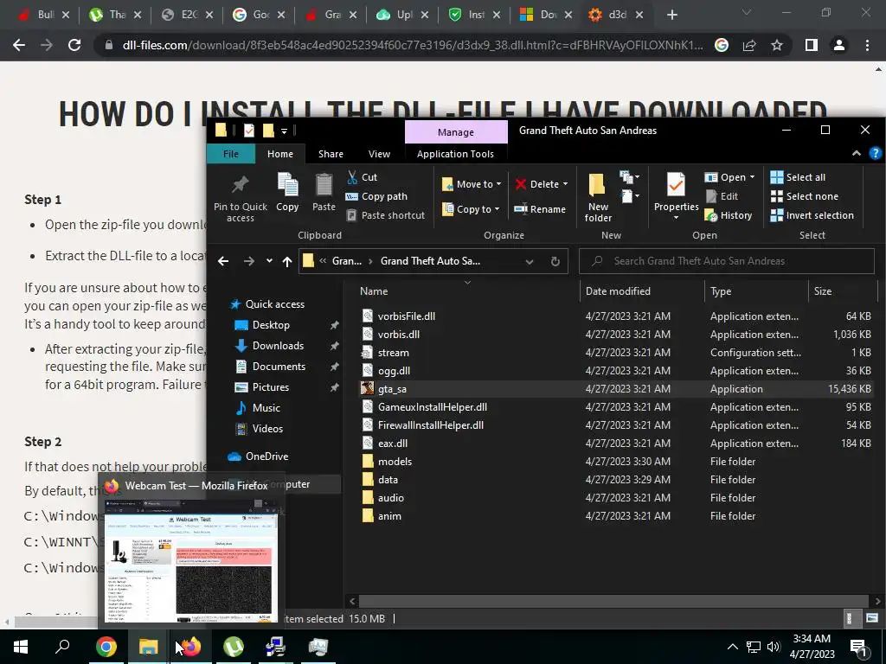Open new Chrome tab
The image size is (886, 664).
[x=671, y=15]
